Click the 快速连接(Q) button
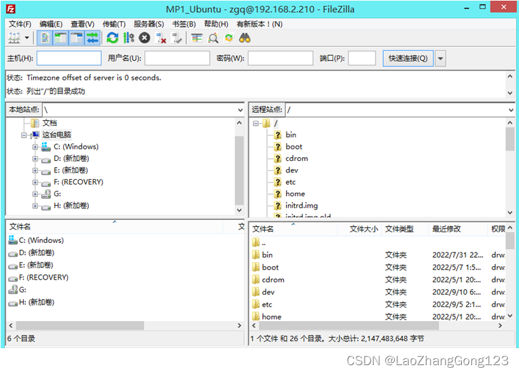 pos(408,58)
